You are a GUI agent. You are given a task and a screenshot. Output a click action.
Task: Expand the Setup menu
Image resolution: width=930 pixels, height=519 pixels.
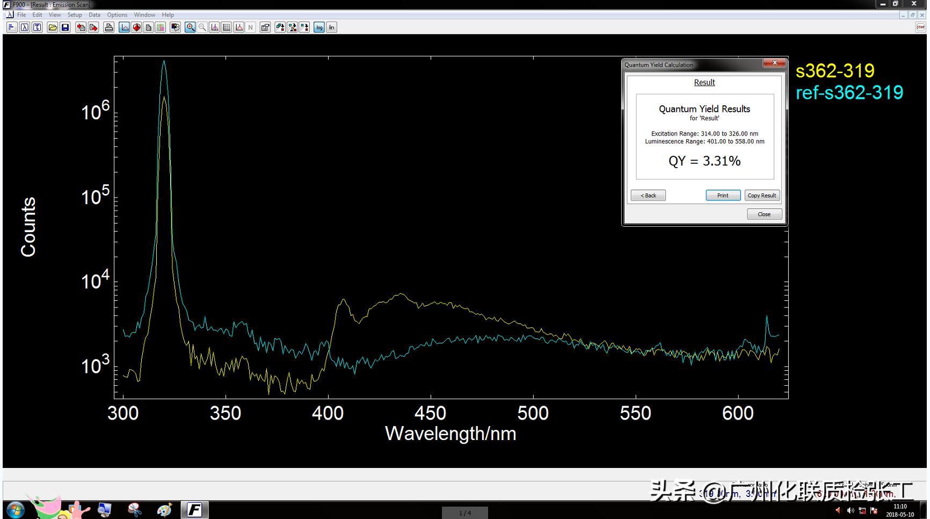click(x=75, y=15)
